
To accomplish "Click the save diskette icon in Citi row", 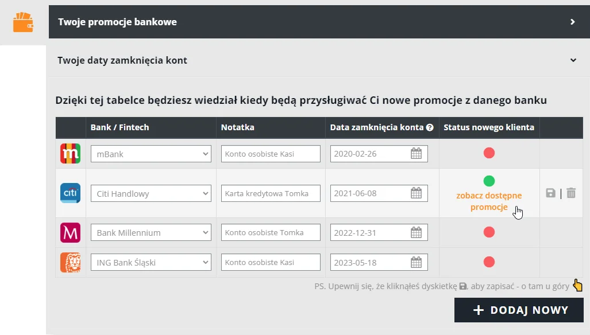I will tap(550, 193).
